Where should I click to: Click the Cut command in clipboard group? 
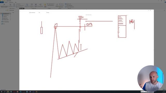click(19, 4)
